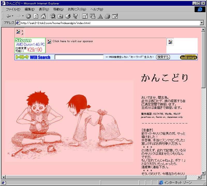Click the line "主成分は楽描きで御座います。"
This screenshot has height=186, width=207.
tap(162, 108)
